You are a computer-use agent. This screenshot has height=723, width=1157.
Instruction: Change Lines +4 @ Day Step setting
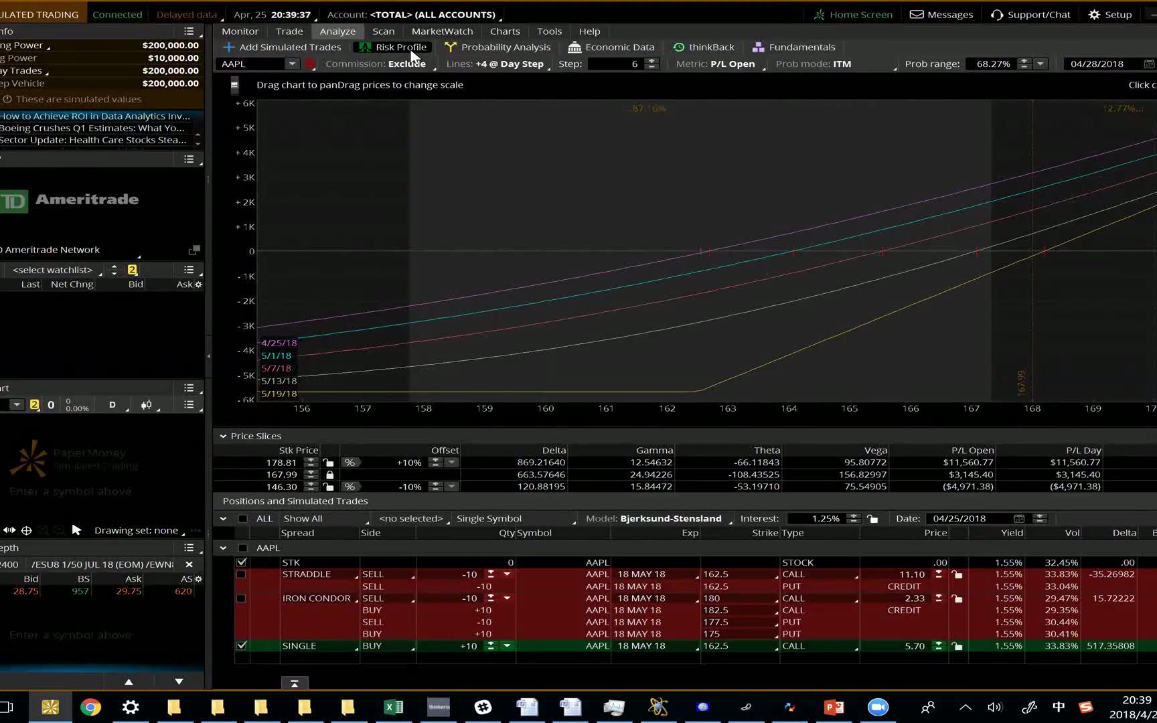[498, 64]
